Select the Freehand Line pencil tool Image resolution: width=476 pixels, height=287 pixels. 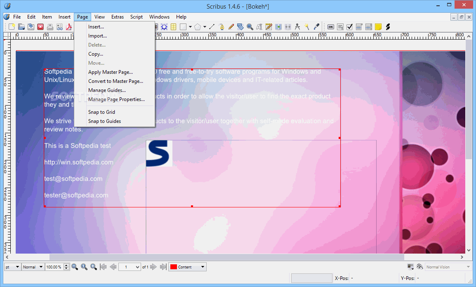point(231,27)
